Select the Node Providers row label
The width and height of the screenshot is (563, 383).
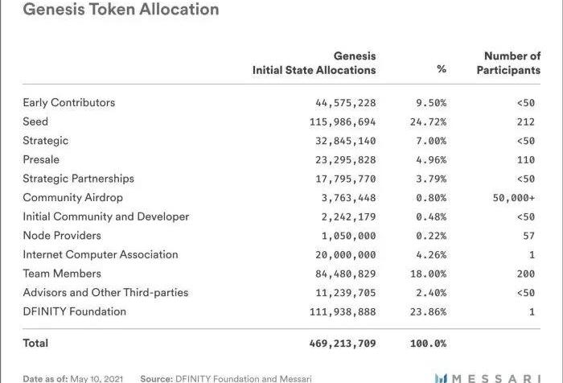[62, 236]
